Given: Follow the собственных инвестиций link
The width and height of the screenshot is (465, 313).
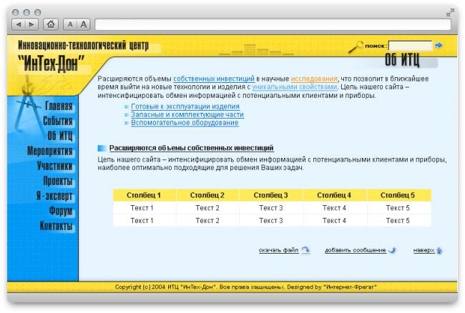Looking at the screenshot, I should pos(214,79).
